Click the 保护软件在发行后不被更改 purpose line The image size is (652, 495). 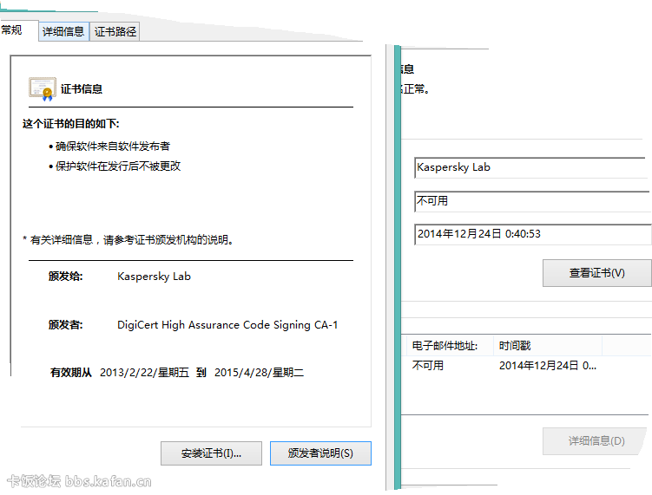click(118, 166)
